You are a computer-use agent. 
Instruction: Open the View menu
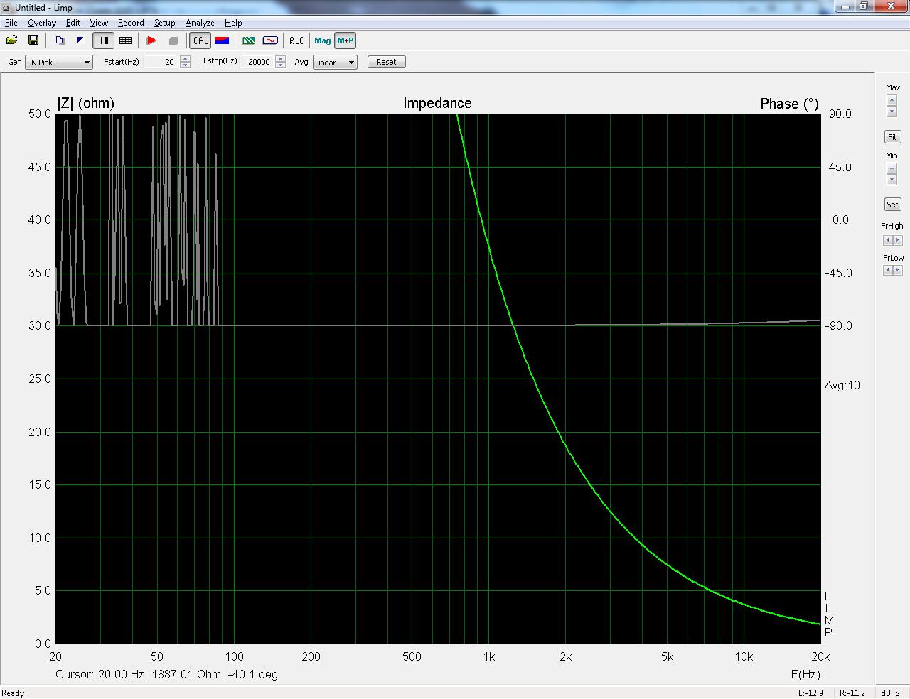point(99,23)
